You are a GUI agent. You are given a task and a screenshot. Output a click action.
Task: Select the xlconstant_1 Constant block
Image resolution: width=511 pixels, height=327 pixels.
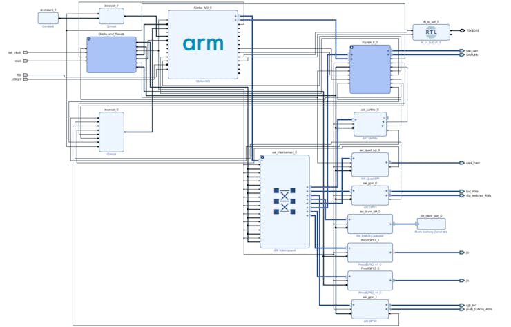pos(48,18)
